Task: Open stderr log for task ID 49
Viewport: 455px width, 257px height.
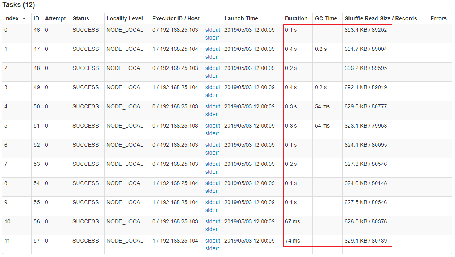Action: point(212,95)
